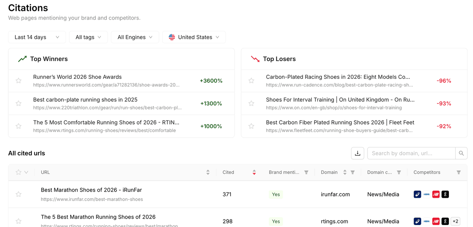This screenshot has height=227, width=473.
Task: Open the Competitors column filter icon
Action: (458, 172)
